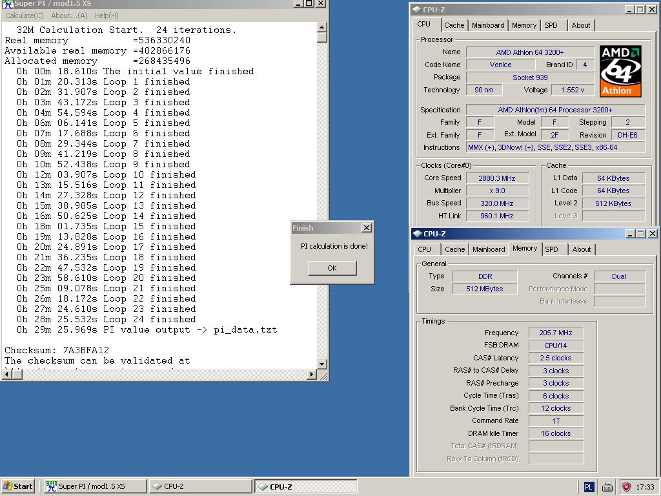Click the Super PI title bar icon
Viewport: 661px width, 496px height.
(x=8, y=4)
